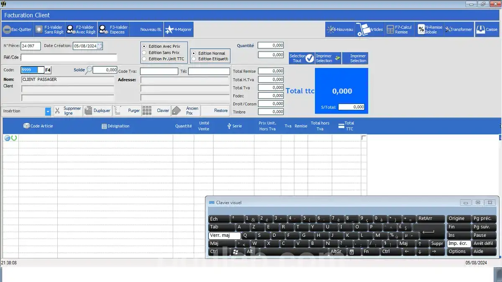Click the Transformer wrench icon
502x282 pixels.
click(448, 29)
